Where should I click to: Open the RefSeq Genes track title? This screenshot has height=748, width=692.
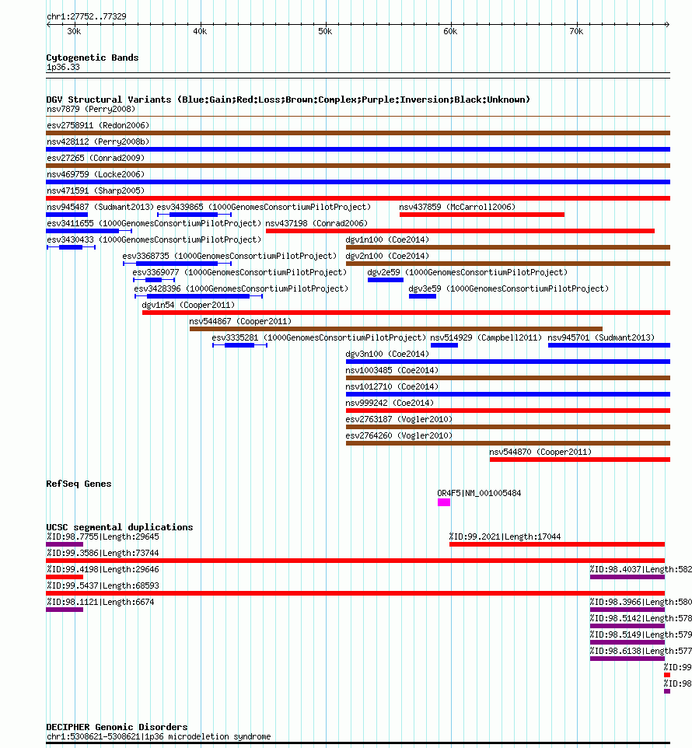(x=79, y=484)
